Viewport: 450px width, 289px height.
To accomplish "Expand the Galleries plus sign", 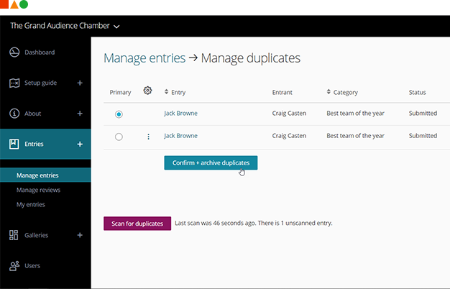I will (x=79, y=235).
